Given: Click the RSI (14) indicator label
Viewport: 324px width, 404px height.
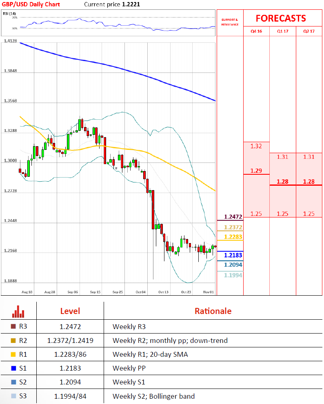Looking at the screenshot, I should [x=9, y=13].
